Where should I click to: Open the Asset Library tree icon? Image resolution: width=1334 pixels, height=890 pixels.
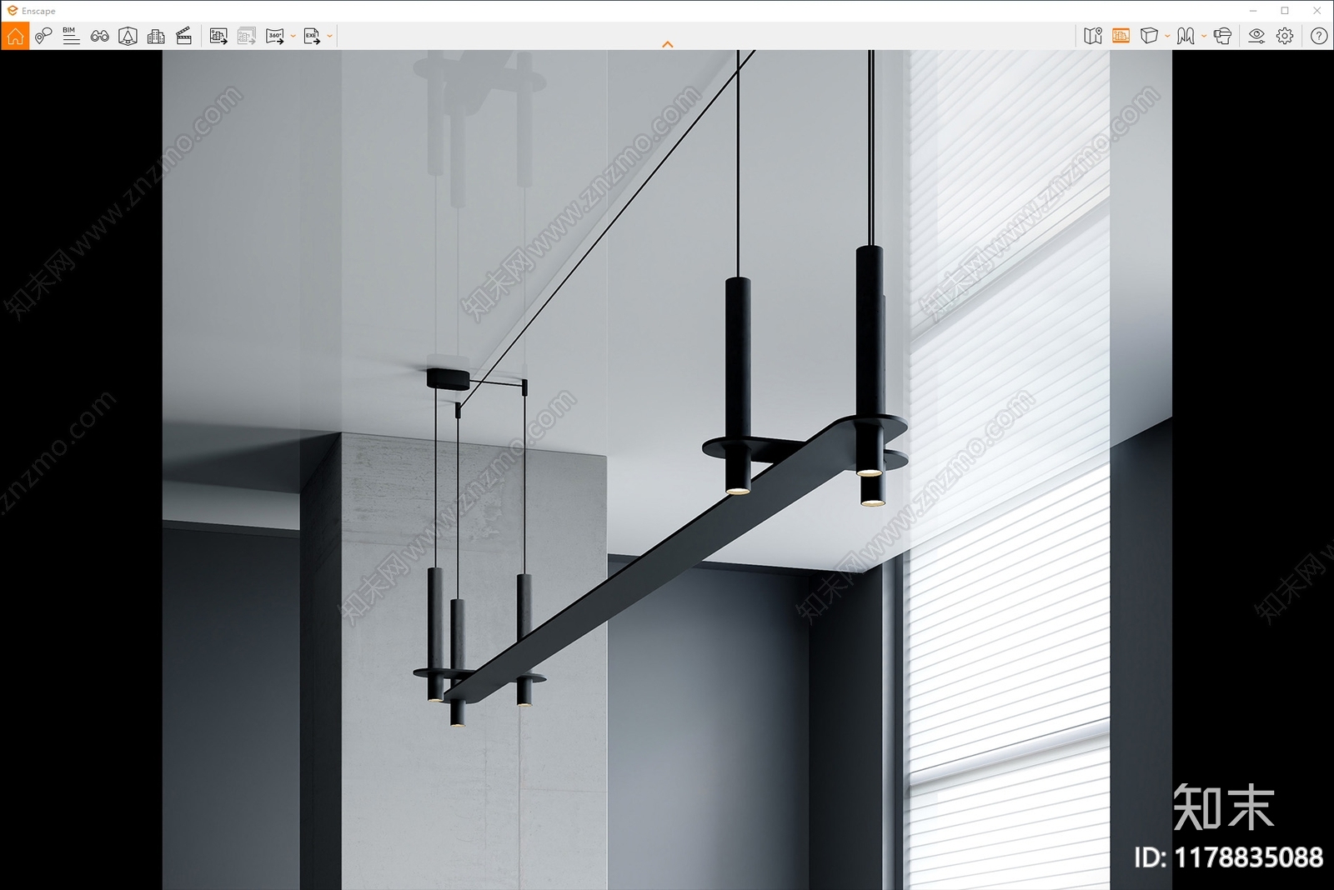click(x=128, y=36)
